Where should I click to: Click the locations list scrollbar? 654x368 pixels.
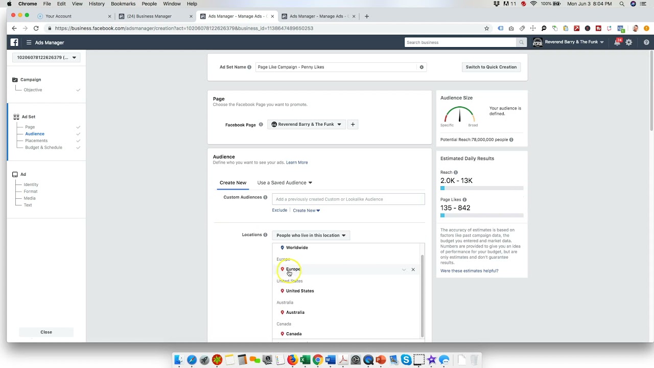click(422, 295)
